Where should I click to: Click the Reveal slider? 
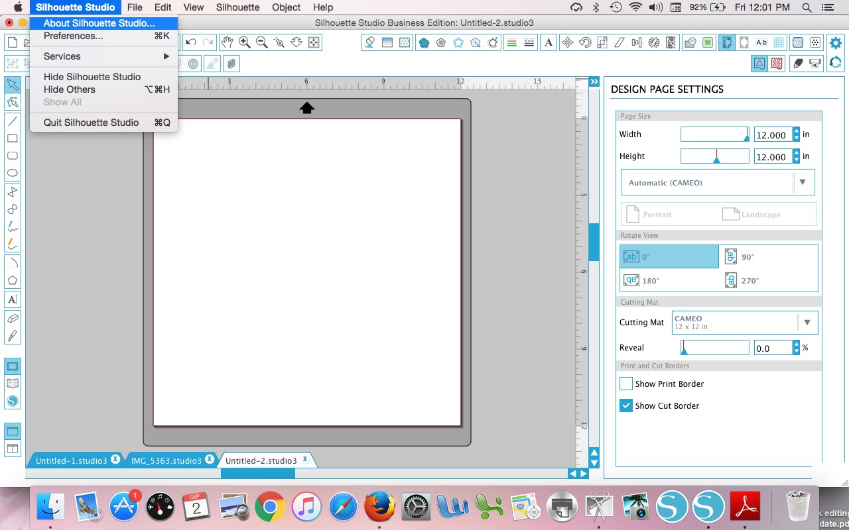tap(715, 348)
